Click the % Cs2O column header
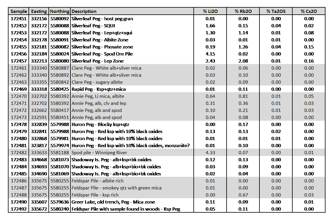Screen dimensions: 334x220 (309, 11)
